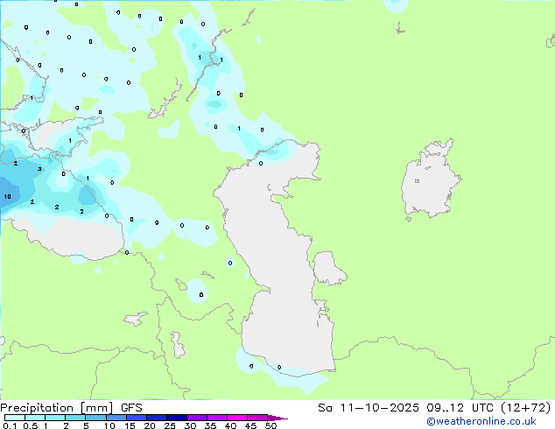
Task: Click the '45' legend scale label
Action: point(250,425)
